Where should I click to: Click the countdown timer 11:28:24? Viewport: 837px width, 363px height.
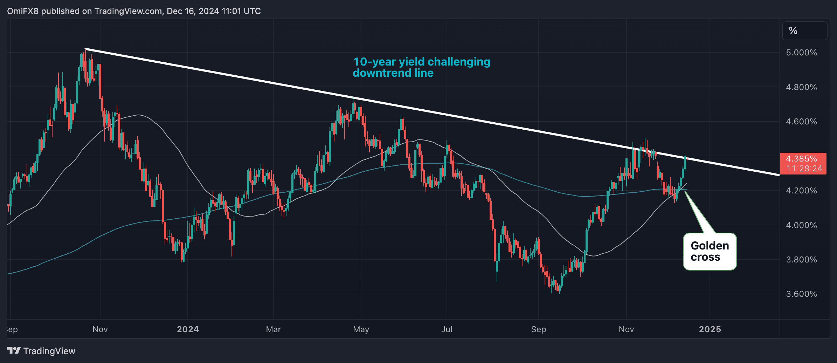pyautogui.click(x=804, y=169)
